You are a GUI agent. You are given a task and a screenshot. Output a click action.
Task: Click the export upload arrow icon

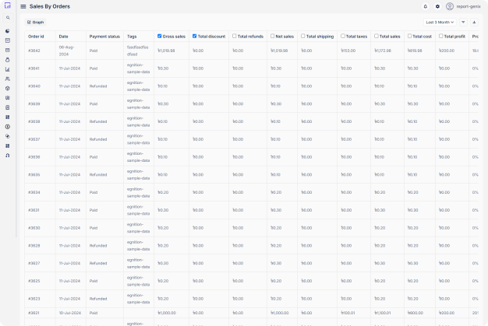[x=474, y=23]
